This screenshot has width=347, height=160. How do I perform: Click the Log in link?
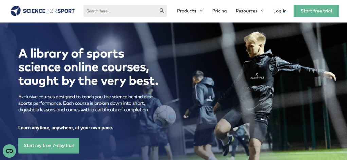280,11
